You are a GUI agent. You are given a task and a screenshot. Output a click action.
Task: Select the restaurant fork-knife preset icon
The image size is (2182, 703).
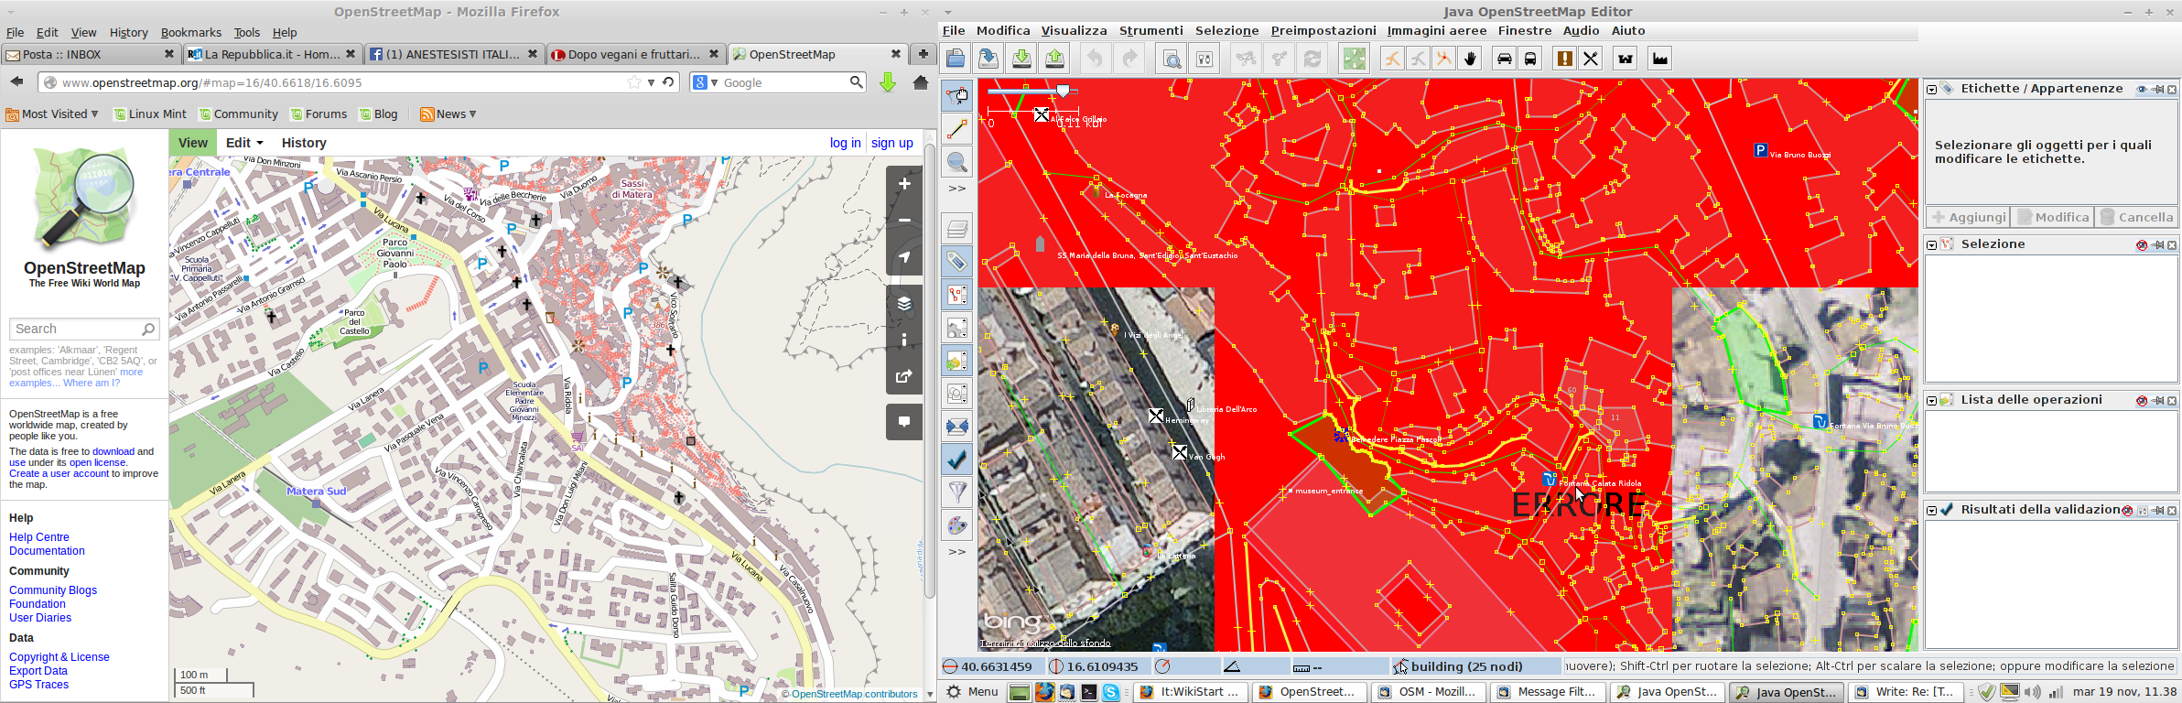(x=1591, y=59)
